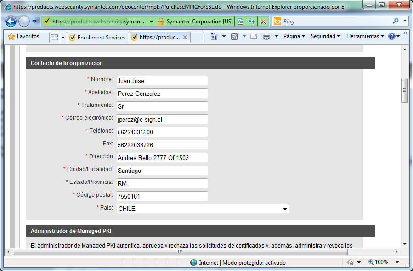Screen dimensions: 413x271
Task: Click the Correo electrónico input field
Action: point(162,119)
